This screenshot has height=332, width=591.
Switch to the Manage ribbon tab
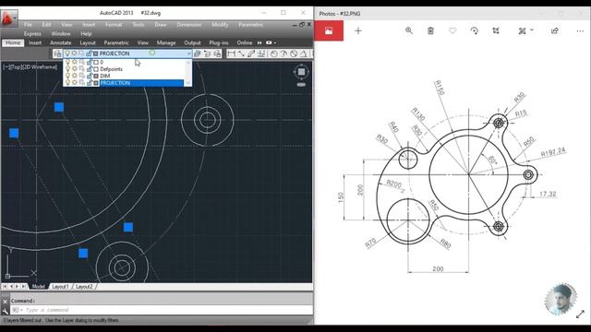click(166, 43)
